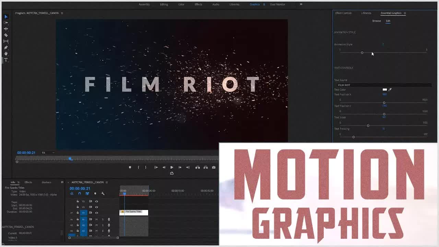Step back one frame

pyautogui.click(x=164, y=167)
